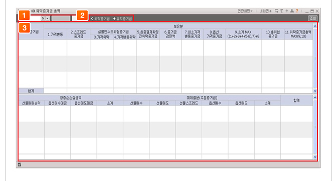This screenshot has width=336, height=181.
Task: Click the gray account name field
Action: coord(61,18)
